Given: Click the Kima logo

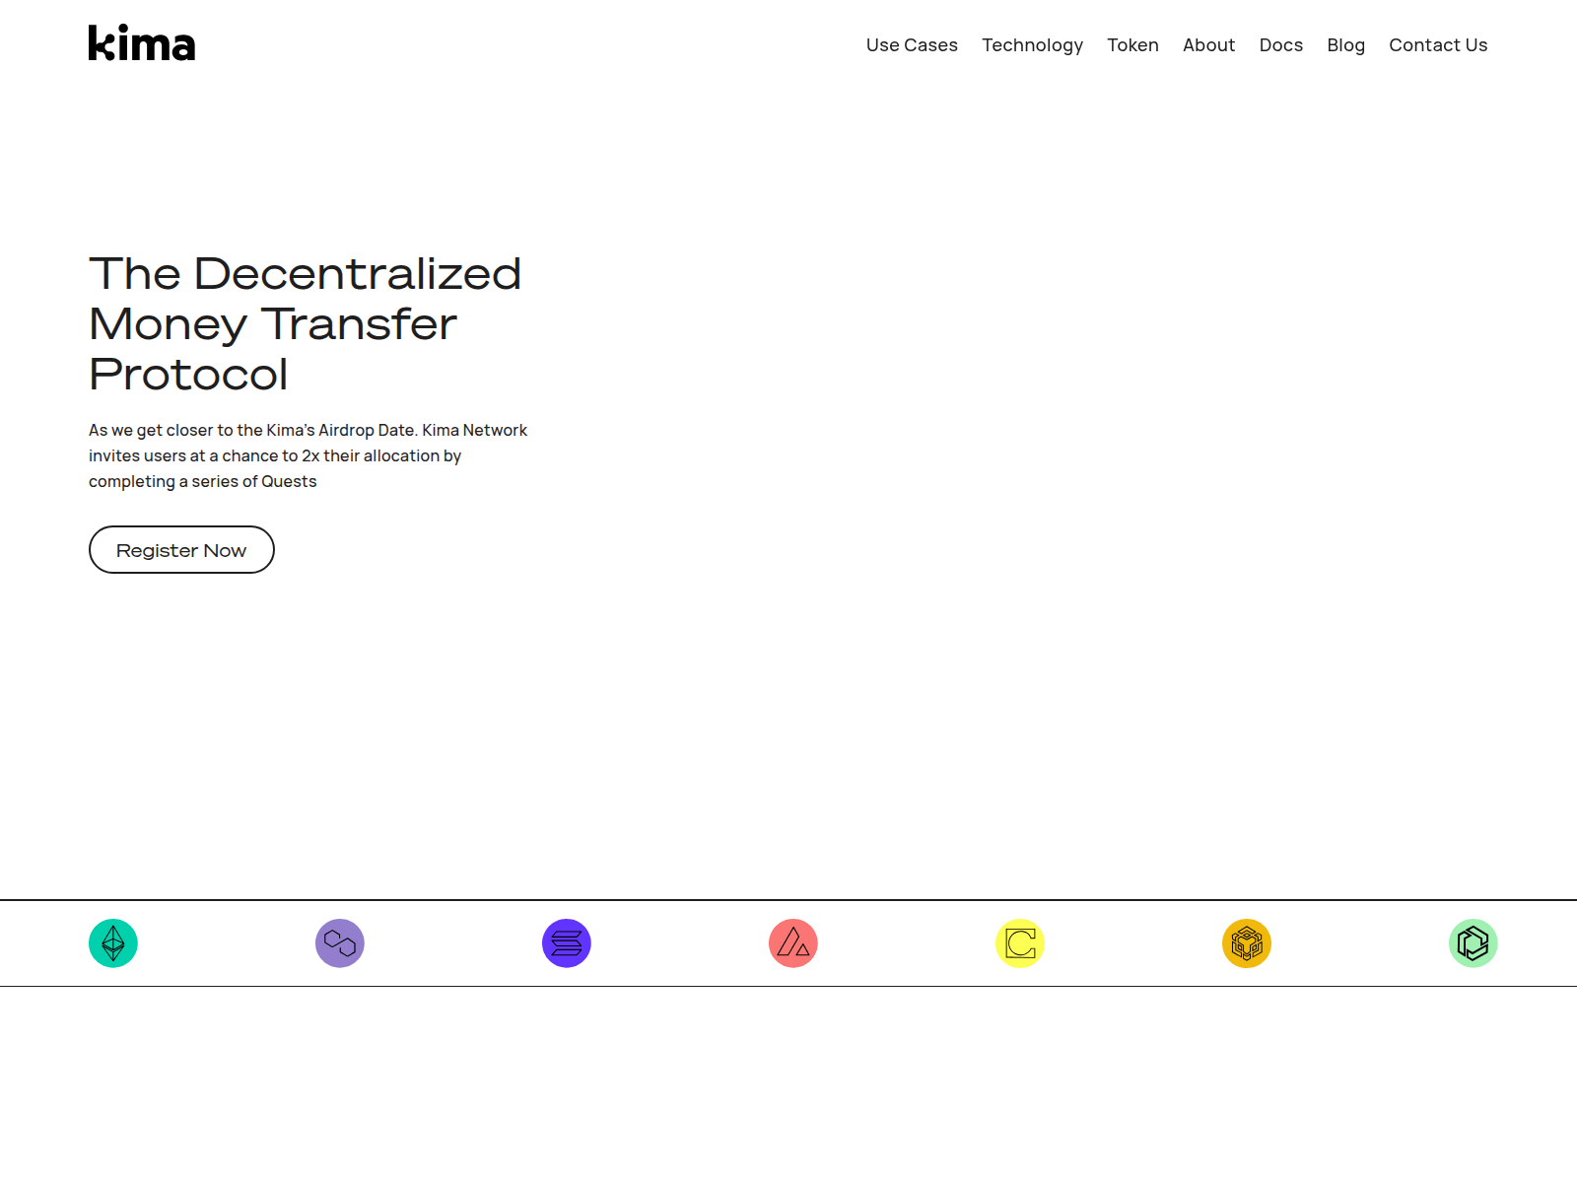Looking at the screenshot, I should click(x=142, y=43).
